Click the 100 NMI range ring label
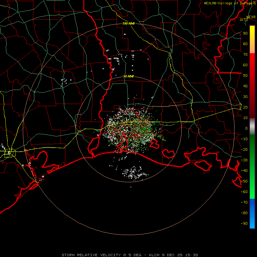This screenshot has width=257, height=257. click(x=128, y=23)
